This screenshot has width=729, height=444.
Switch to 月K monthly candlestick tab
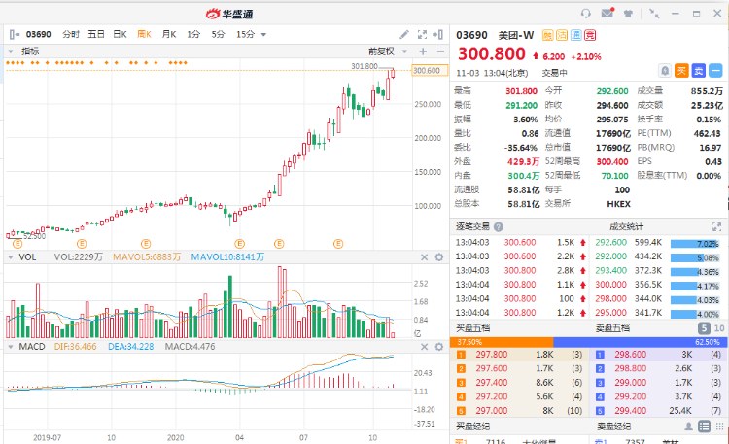pyautogui.click(x=169, y=34)
